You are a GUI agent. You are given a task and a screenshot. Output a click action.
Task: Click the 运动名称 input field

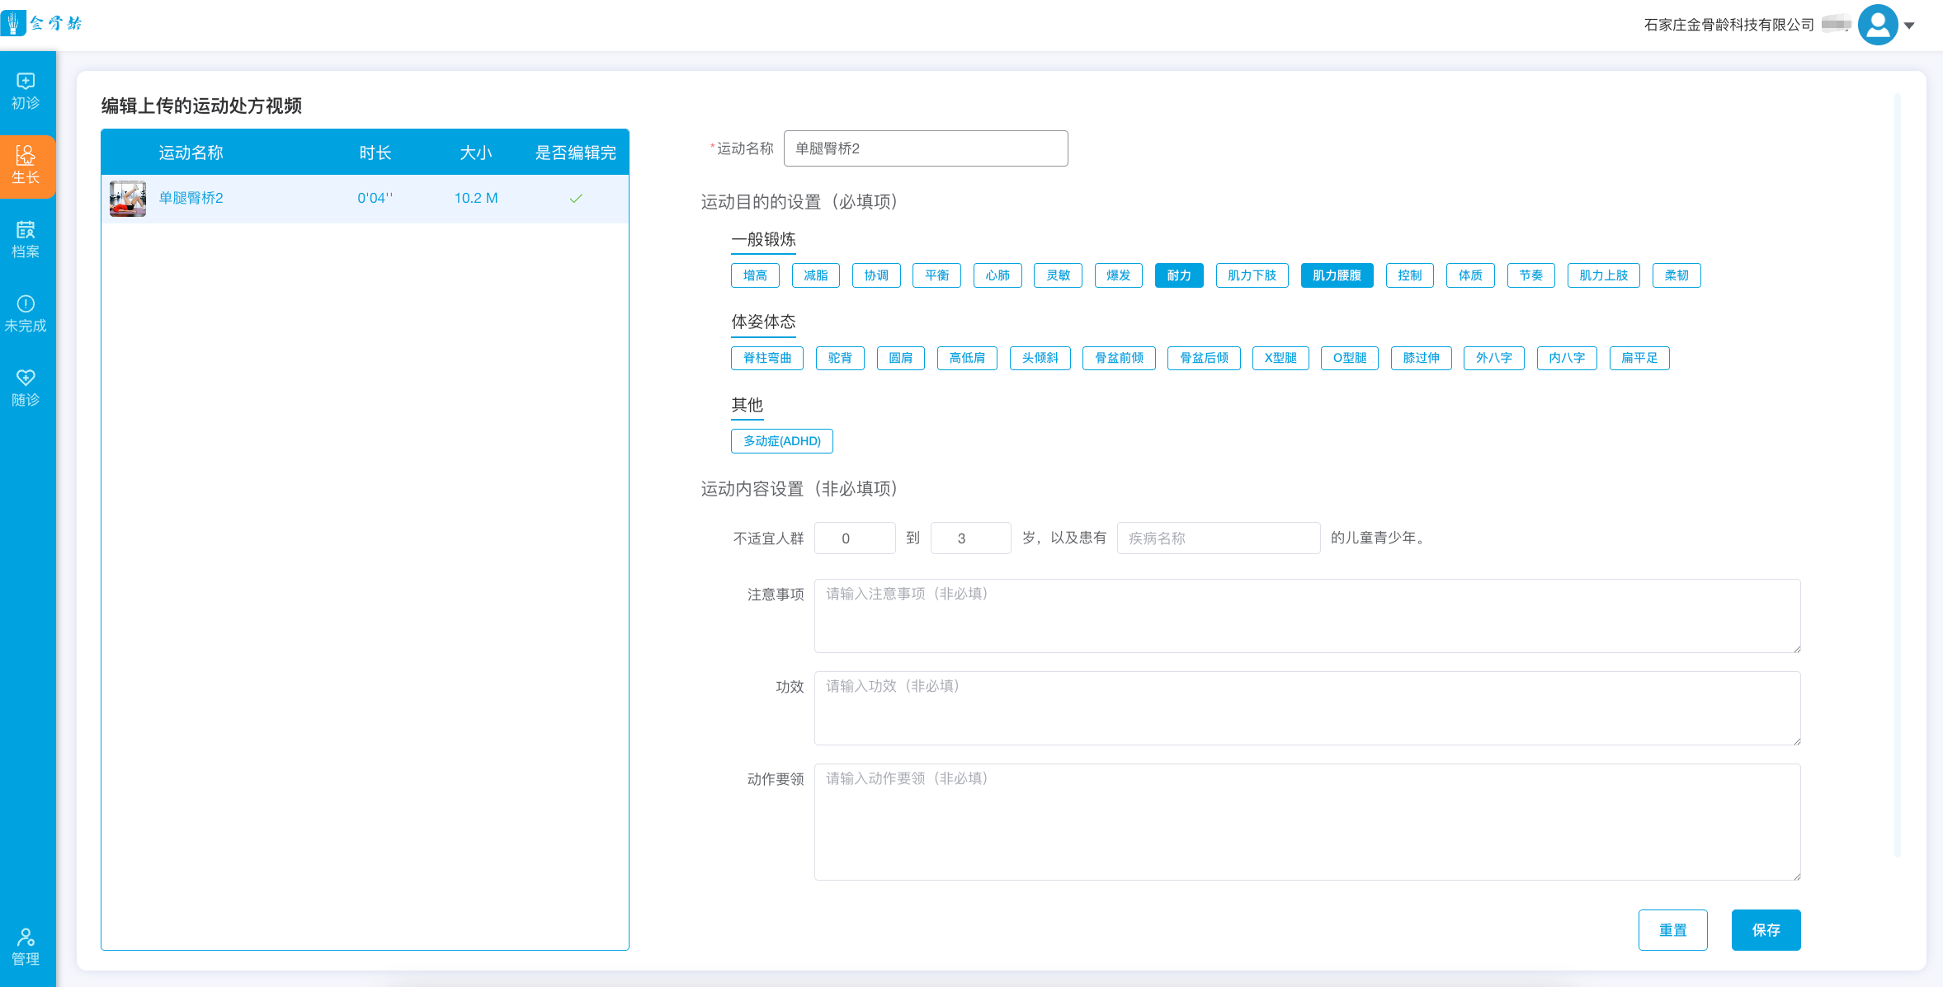pyautogui.click(x=926, y=148)
